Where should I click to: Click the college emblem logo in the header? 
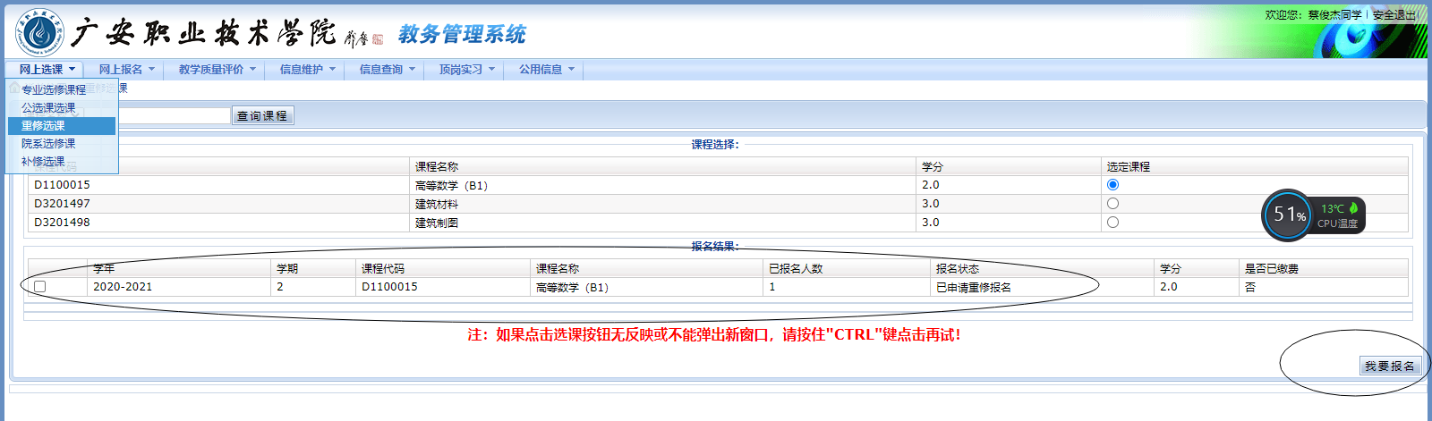click(x=38, y=32)
